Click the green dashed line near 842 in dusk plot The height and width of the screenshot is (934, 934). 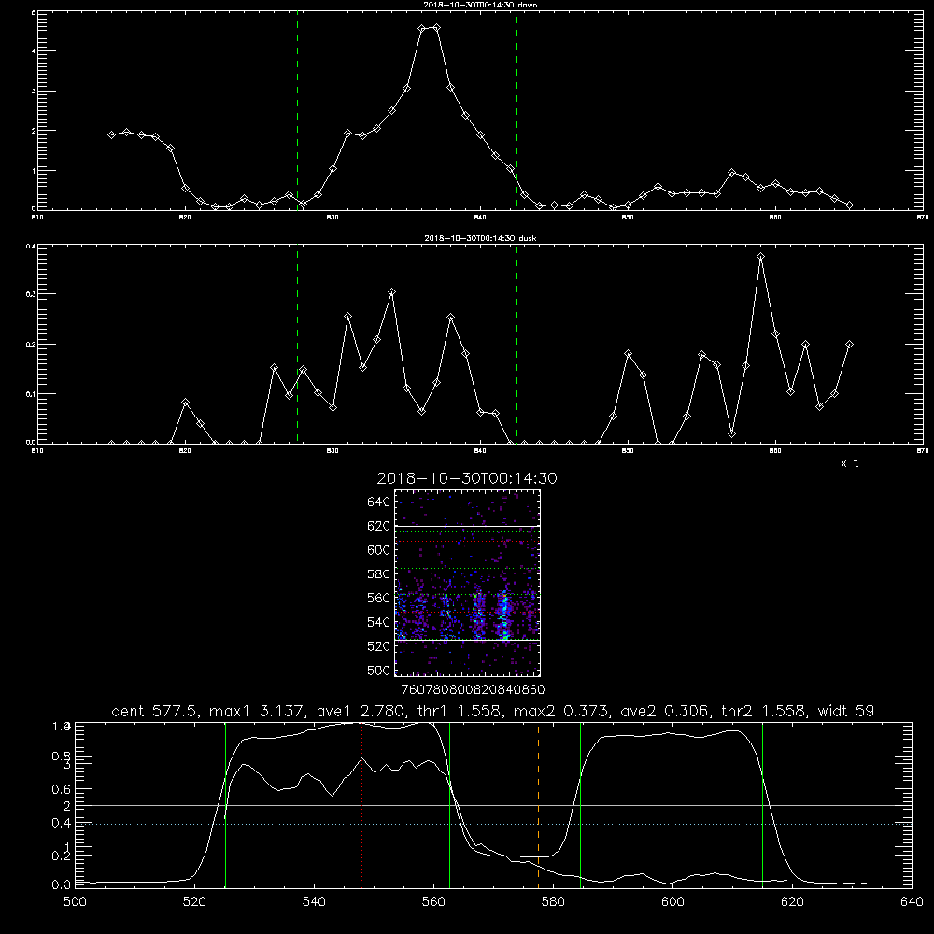coord(516,344)
